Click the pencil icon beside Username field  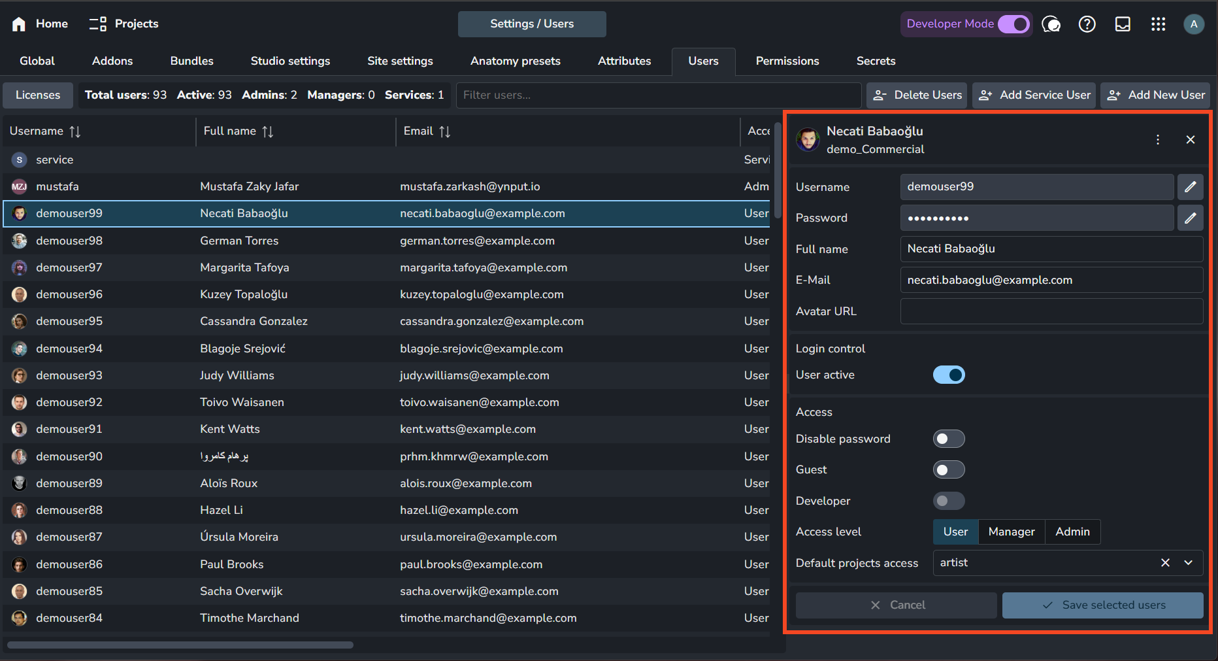[1190, 187]
